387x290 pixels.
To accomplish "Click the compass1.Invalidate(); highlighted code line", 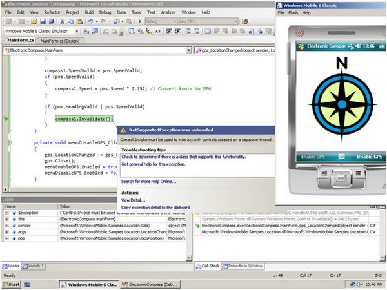I will [x=84, y=119].
